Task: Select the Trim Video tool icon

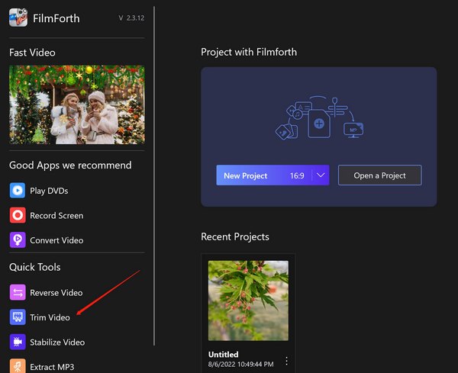Action: coord(18,317)
